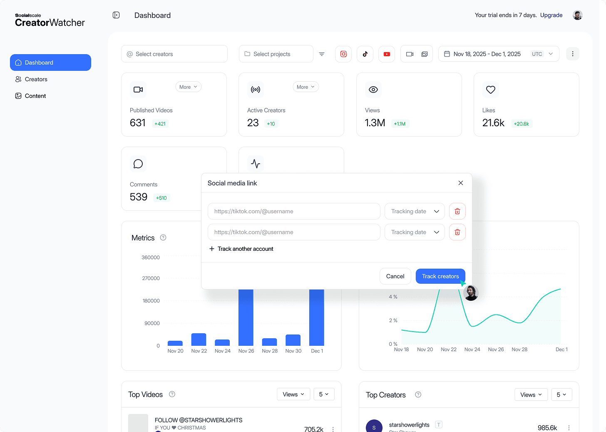
Task: Click the Views eye icon
Action: [373, 90]
